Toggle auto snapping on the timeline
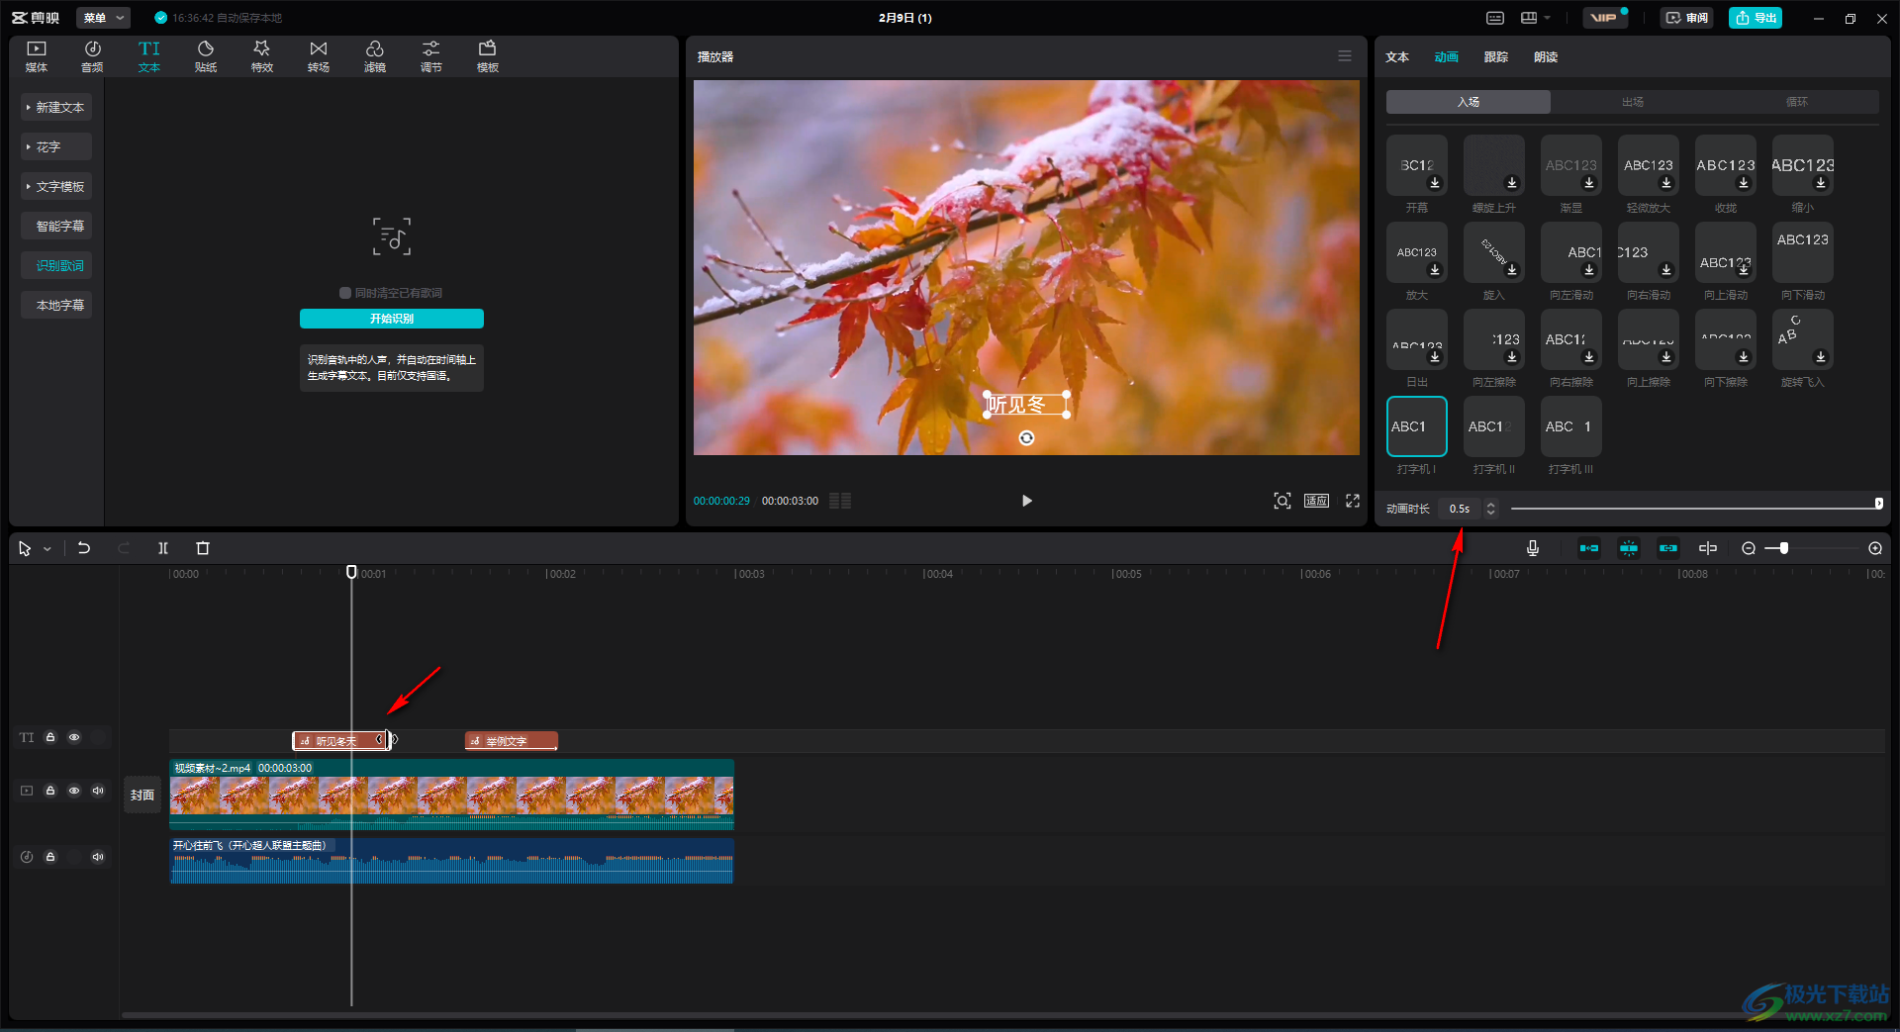The width and height of the screenshot is (1900, 1032). [x=1629, y=548]
